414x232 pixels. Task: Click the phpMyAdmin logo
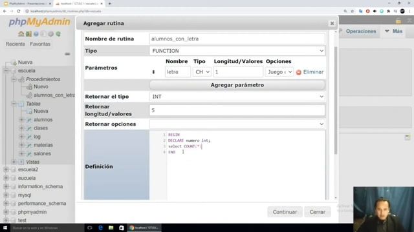coord(39,22)
